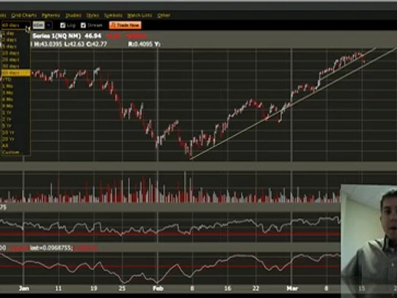The image size is (397, 298).
Task: Pick 2 Yr from the range list
Action: tap(16, 119)
